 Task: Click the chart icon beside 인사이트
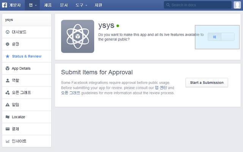click(8, 141)
